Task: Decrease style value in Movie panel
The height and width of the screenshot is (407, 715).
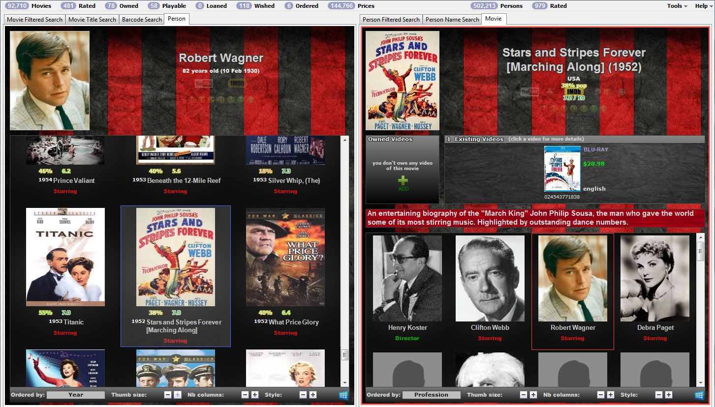Action: coord(659,395)
